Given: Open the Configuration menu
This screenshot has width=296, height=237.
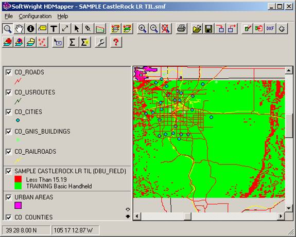Looking at the screenshot, I should pyautogui.click(x=35, y=16).
